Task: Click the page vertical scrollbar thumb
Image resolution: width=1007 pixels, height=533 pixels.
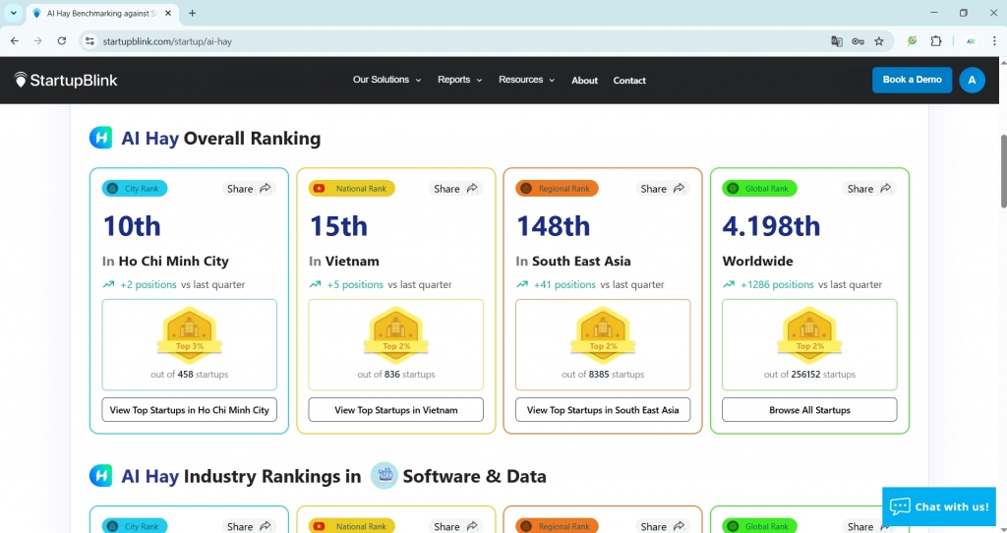Action: [1002, 171]
